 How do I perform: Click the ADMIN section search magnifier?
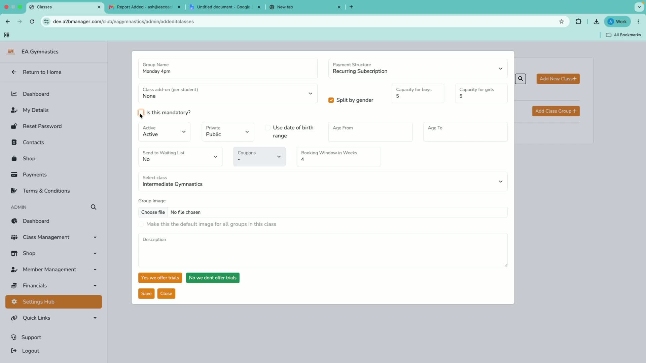(94, 207)
